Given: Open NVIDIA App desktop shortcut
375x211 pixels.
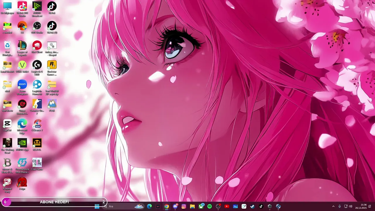Looking at the screenshot, I should 22,145.
